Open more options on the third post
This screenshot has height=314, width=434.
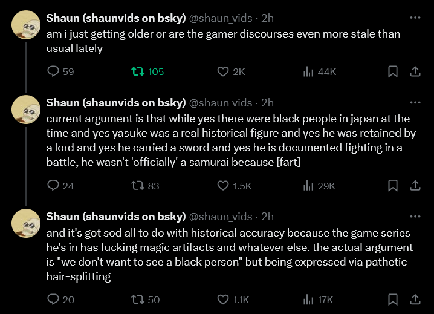coord(415,216)
